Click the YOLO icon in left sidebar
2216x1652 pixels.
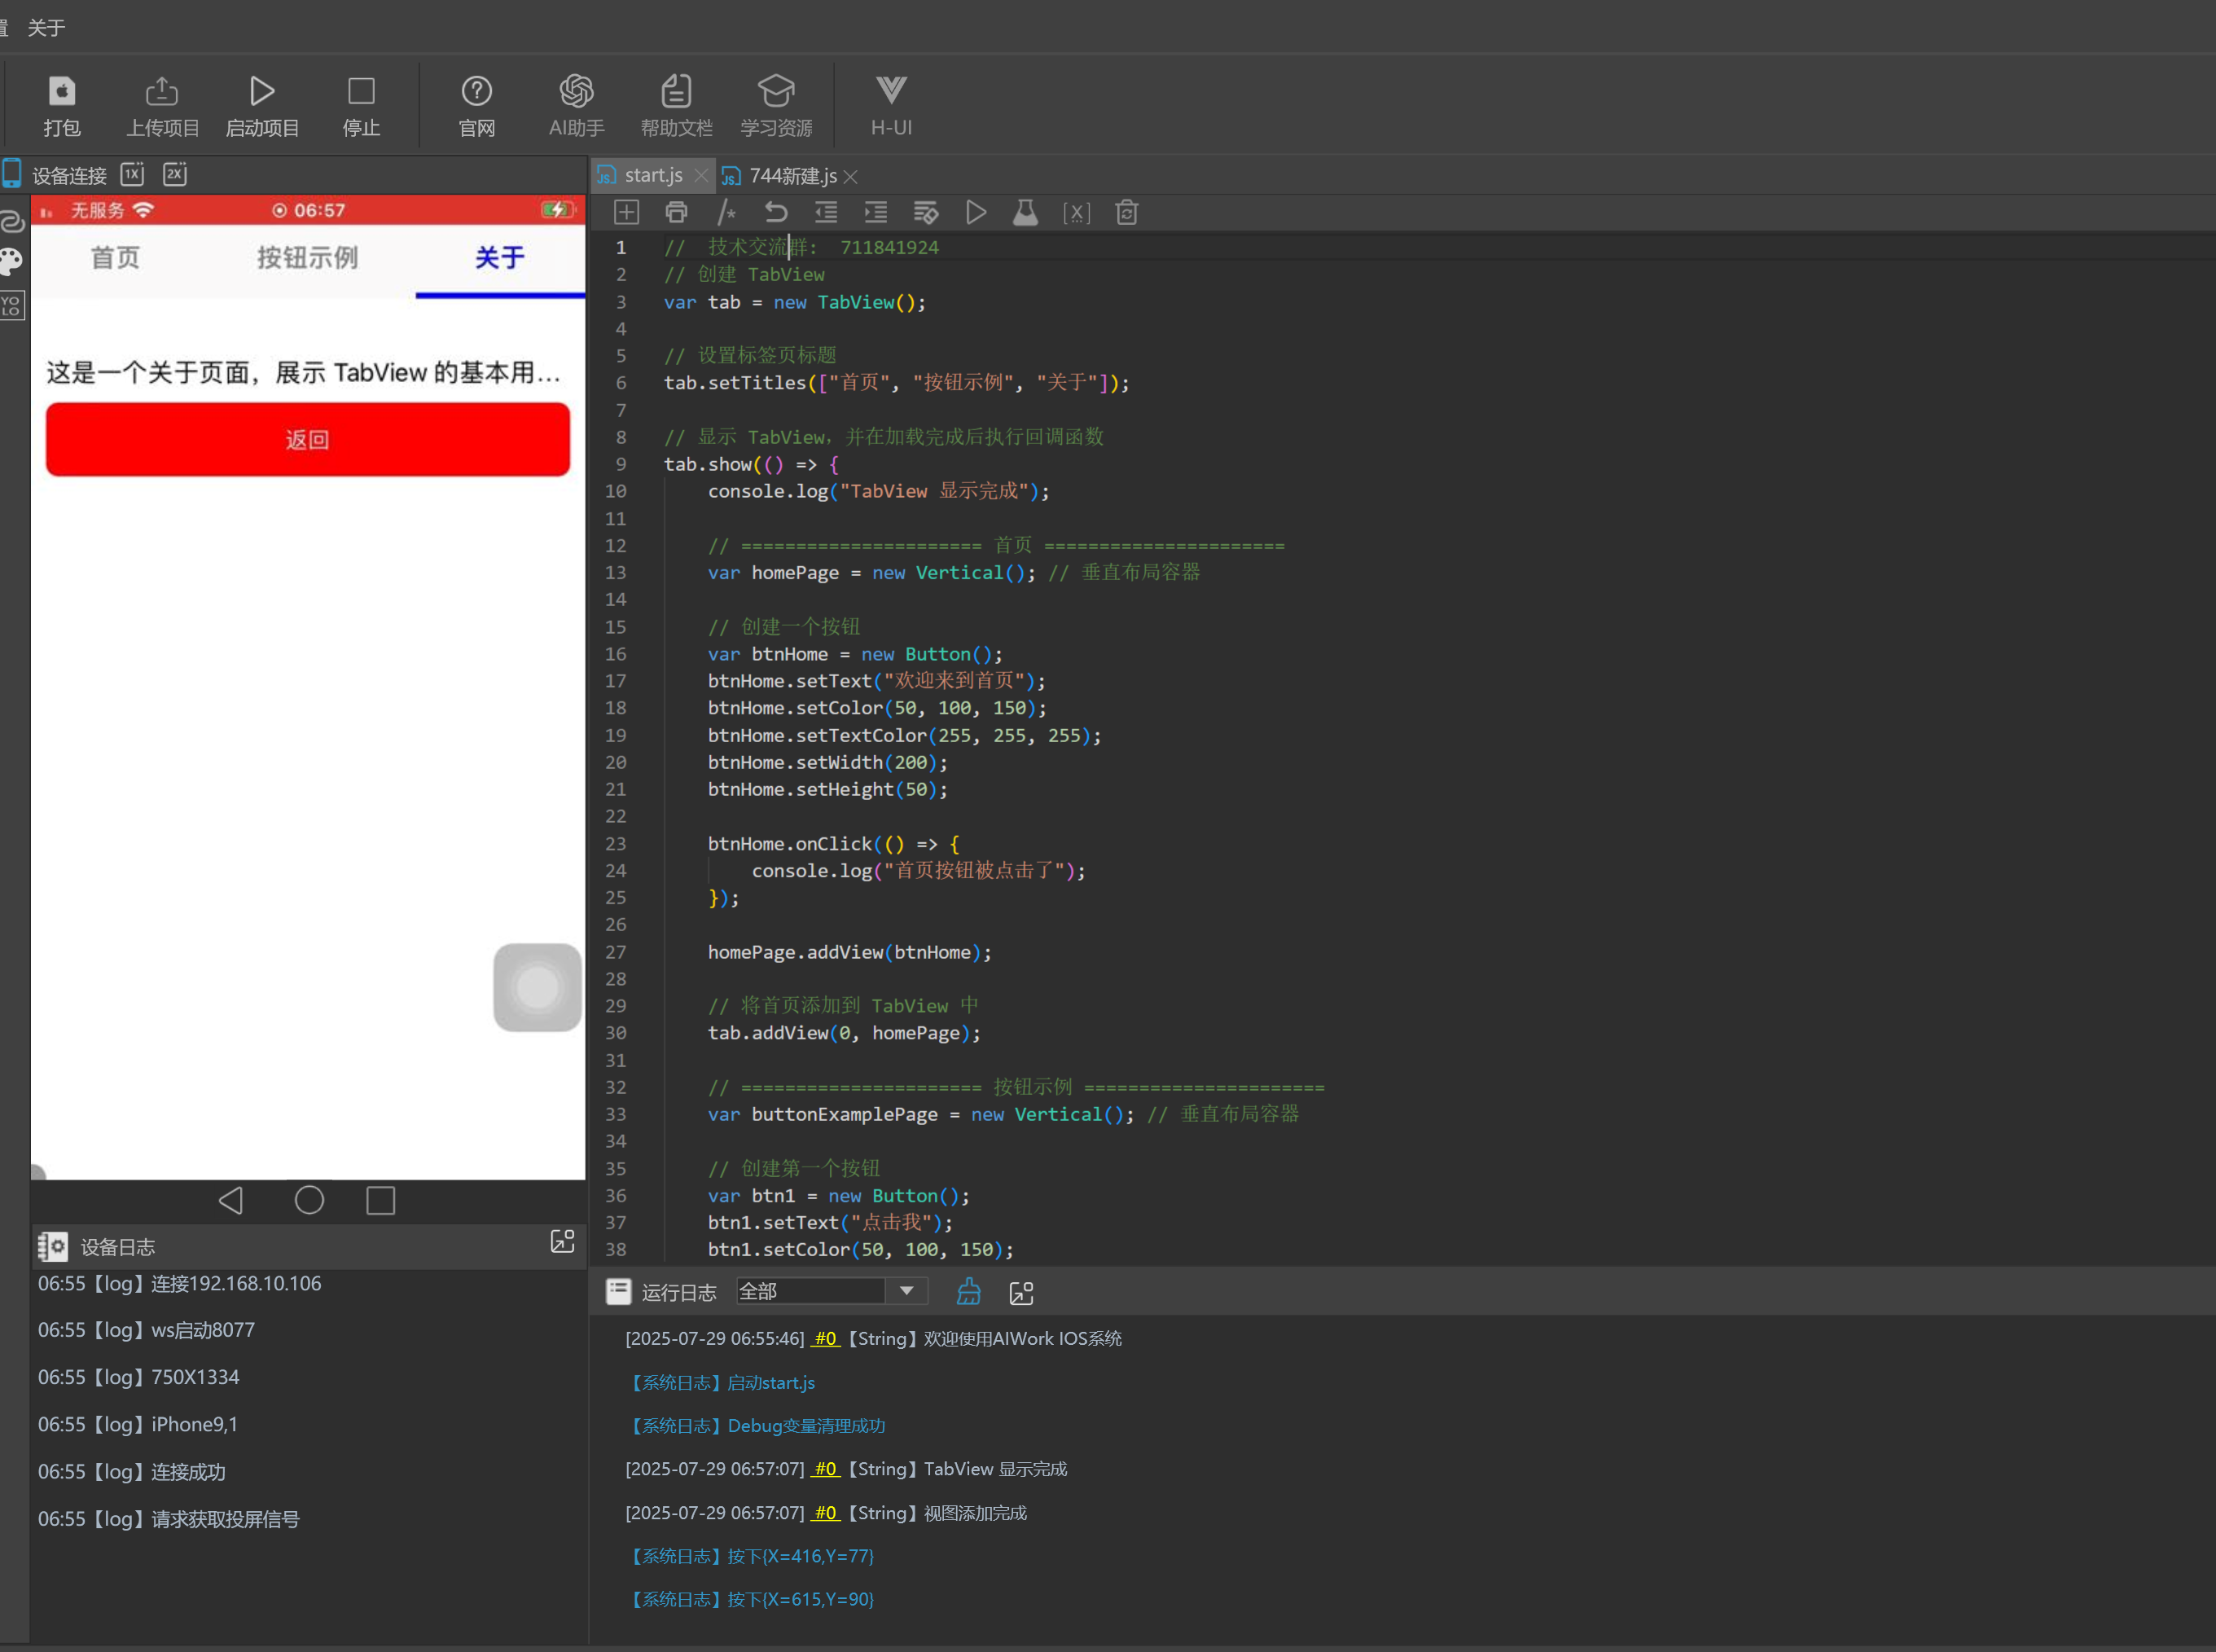(11, 305)
